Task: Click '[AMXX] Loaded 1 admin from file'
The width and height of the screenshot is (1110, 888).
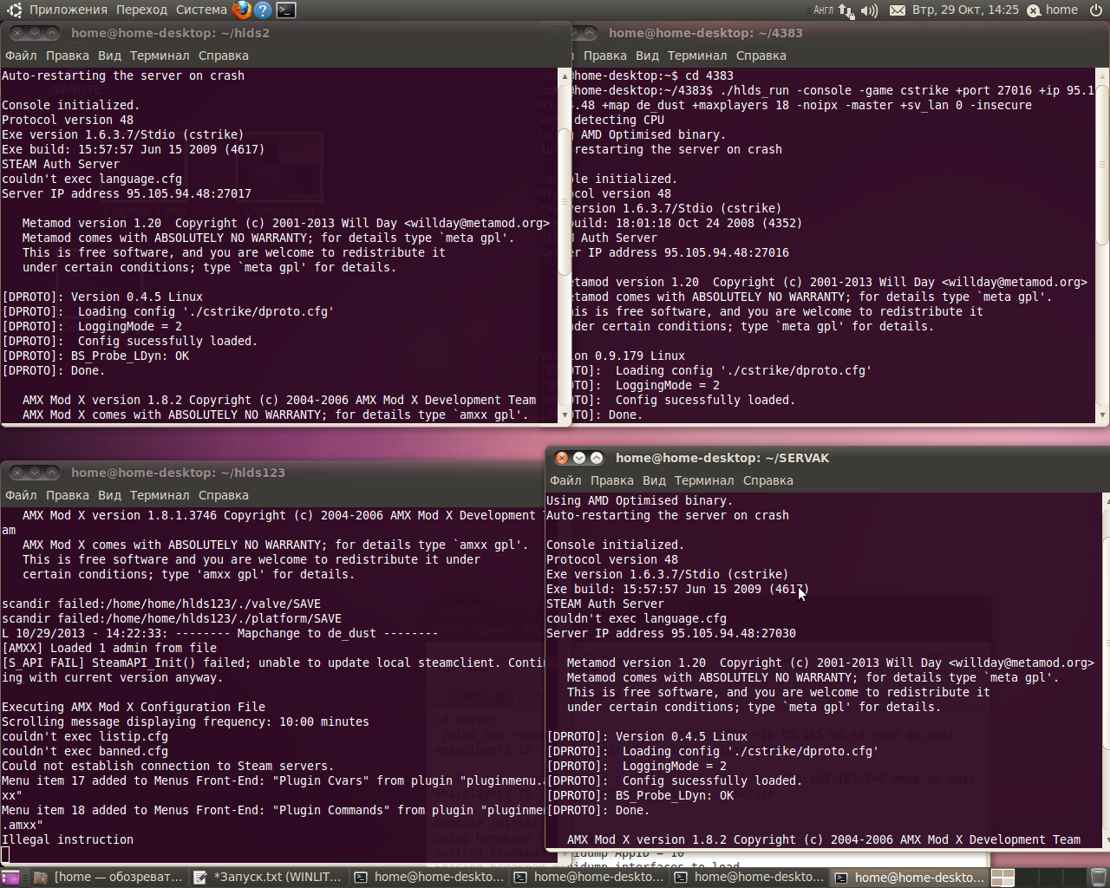Action: point(109,648)
